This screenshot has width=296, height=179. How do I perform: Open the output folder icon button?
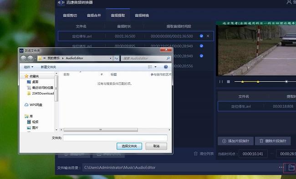click(x=291, y=167)
